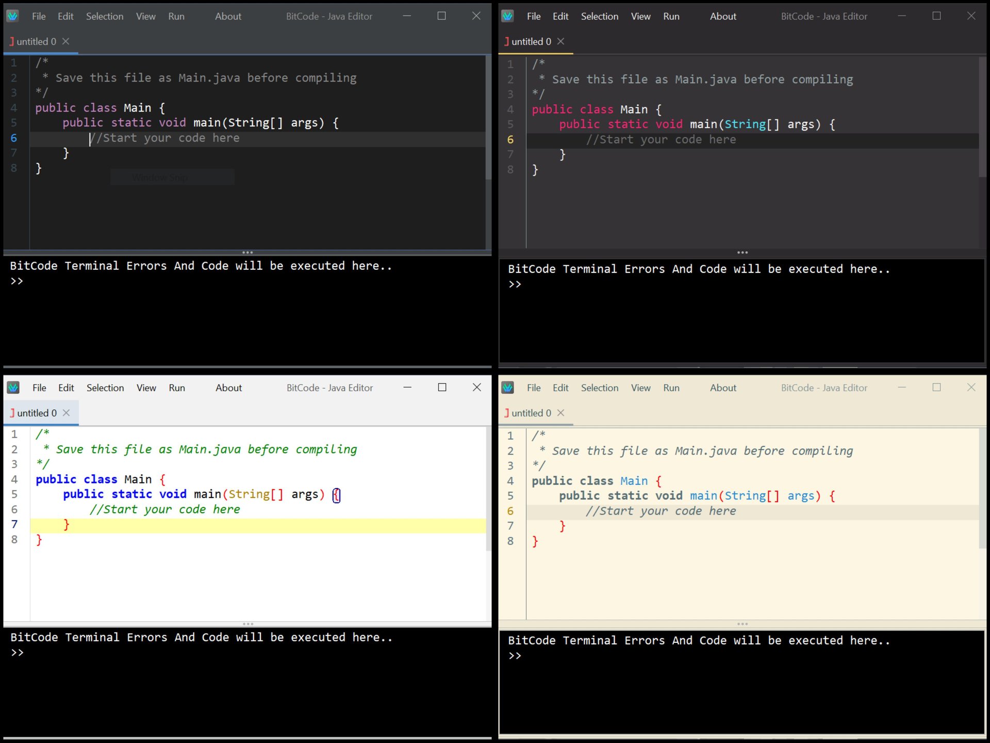Click BitCode logo in white light-theme window

coord(13,387)
